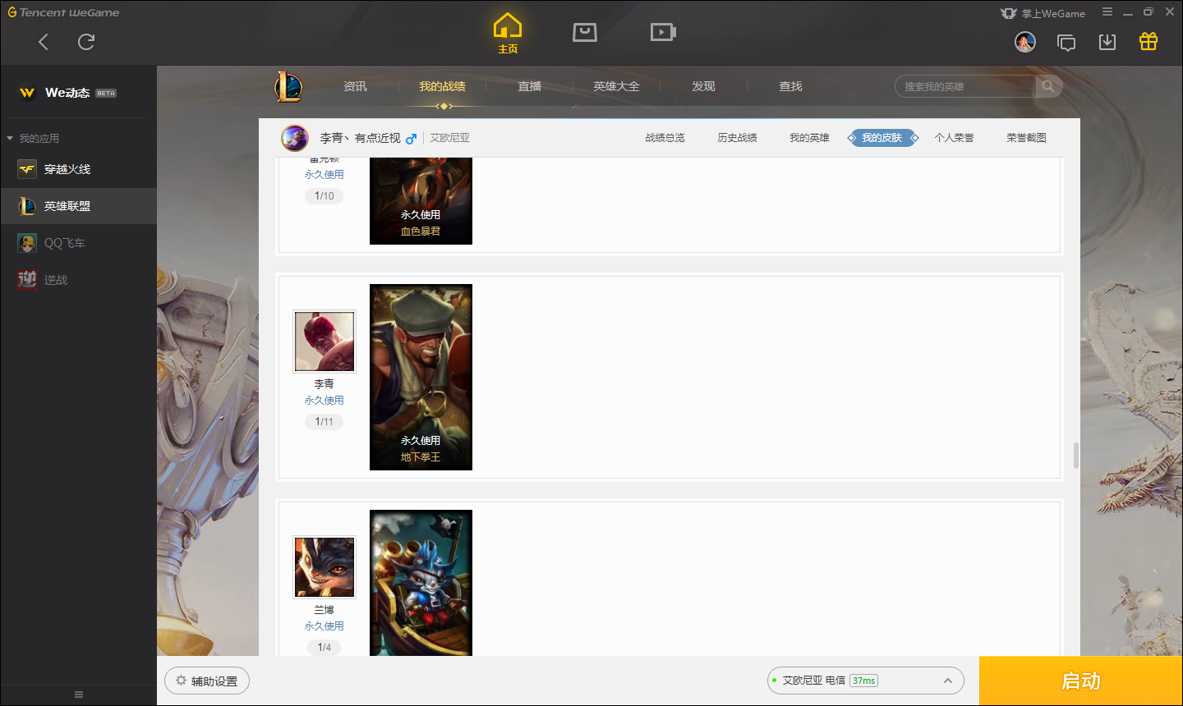Click the summoner profile avatar icon
The image size is (1183, 706).
point(295,138)
